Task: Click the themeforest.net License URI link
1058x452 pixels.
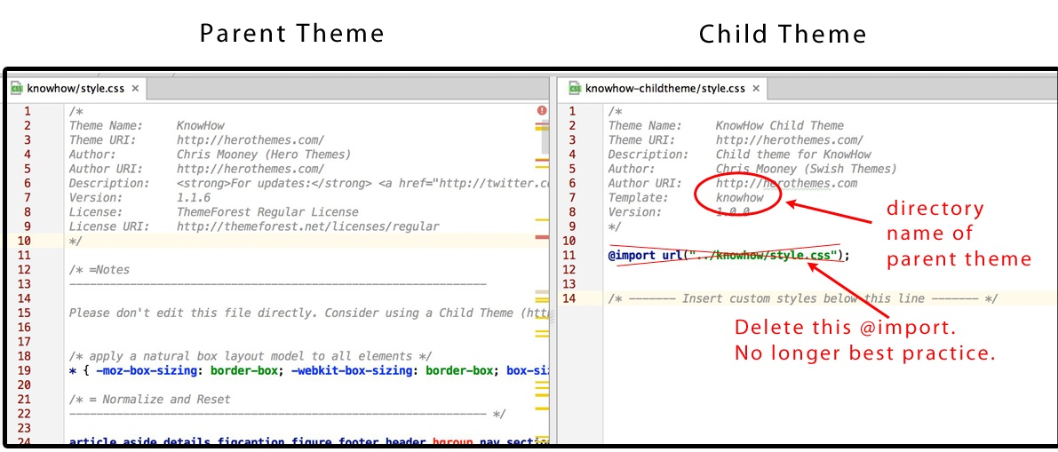Action: (307, 226)
